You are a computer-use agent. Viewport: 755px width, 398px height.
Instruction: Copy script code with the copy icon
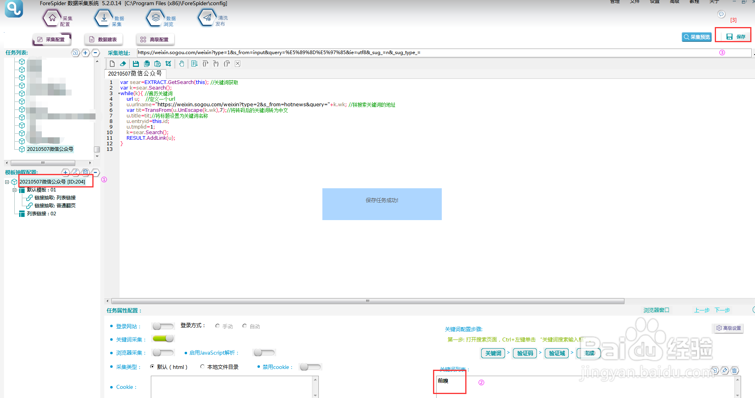[x=146, y=63]
